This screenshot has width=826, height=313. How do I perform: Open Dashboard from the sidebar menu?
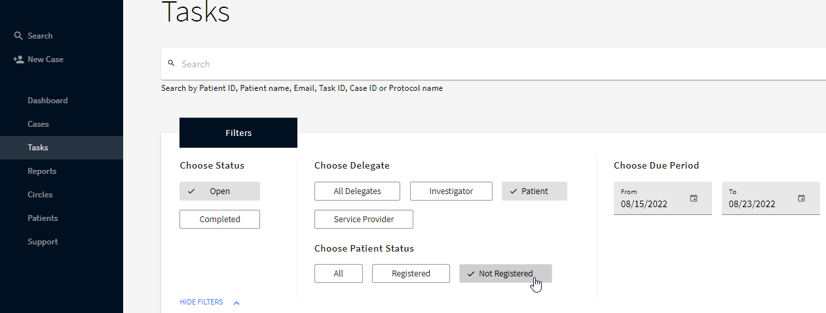pos(47,101)
